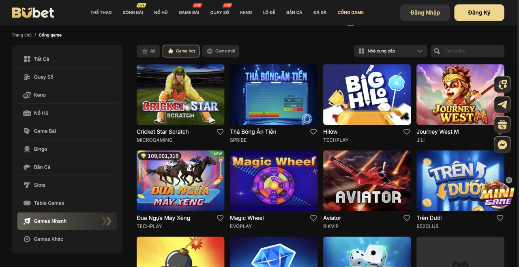
Task: Click the Đăng Ký button
Action: (x=479, y=13)
